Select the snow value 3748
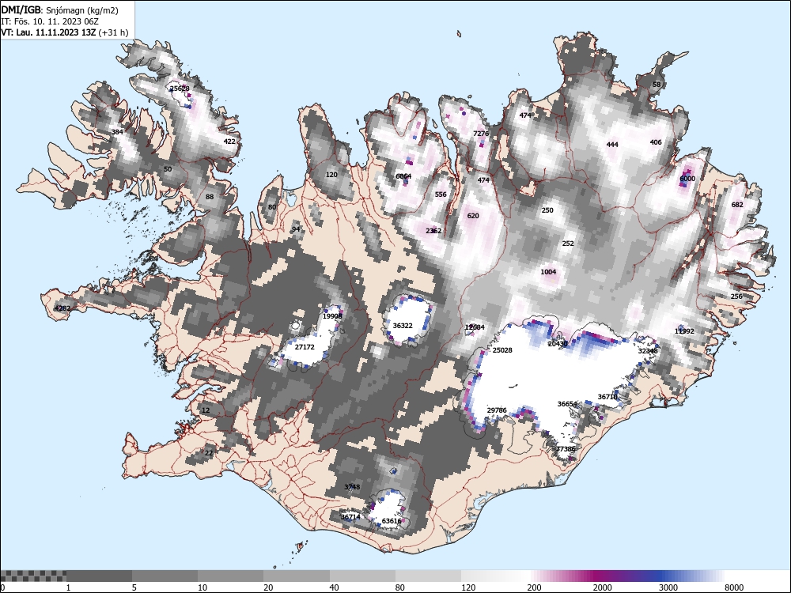The width and height of the screenshot is (791, 593). pos(352,486)
